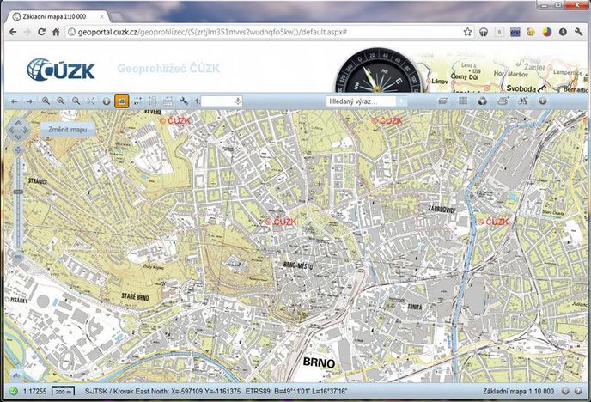Click the last round status bar button
The width and height of the screenshot is (591, 402).
point(578,391)
